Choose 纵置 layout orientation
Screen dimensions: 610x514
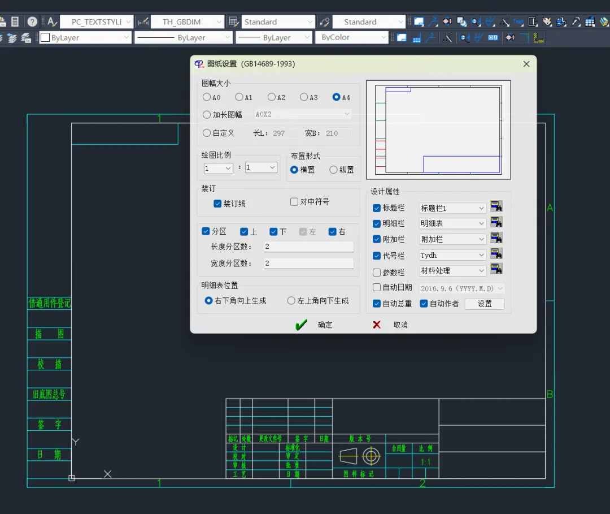tap(333, 170)
